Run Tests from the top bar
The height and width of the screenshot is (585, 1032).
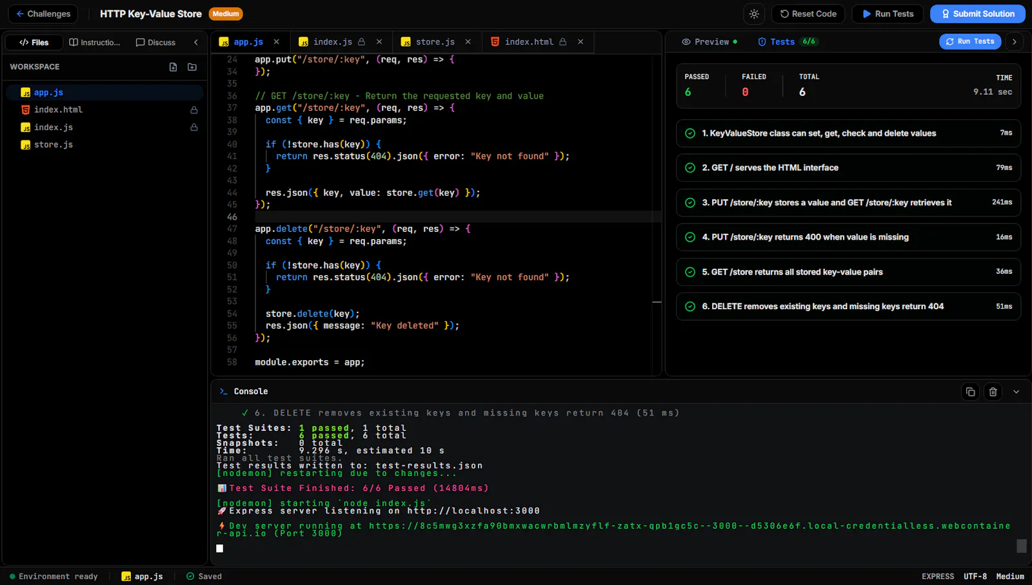[x=888, y=14]
